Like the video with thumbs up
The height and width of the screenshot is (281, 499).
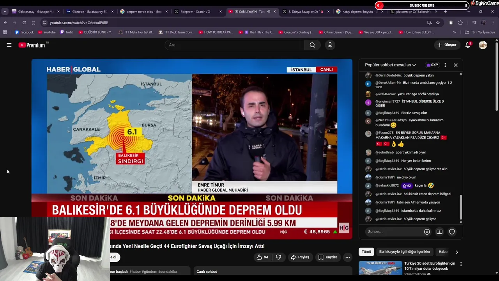(262, 257)
